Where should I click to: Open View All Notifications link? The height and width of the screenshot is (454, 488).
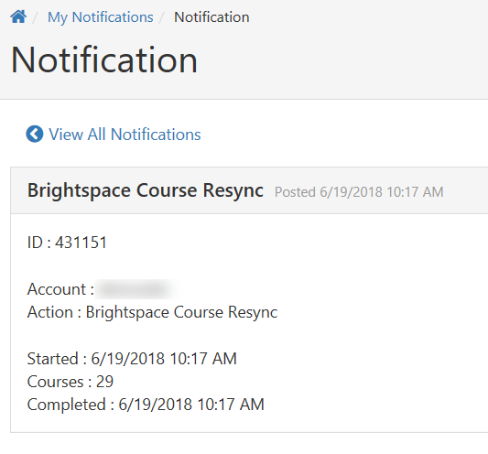(125, 135)
